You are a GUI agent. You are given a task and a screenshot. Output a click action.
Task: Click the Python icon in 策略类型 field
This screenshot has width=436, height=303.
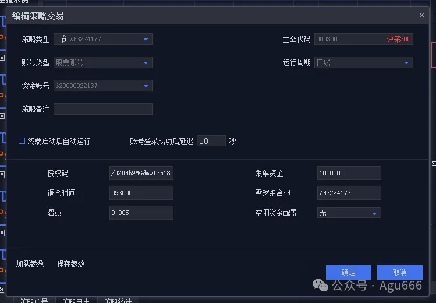[63, 39]
